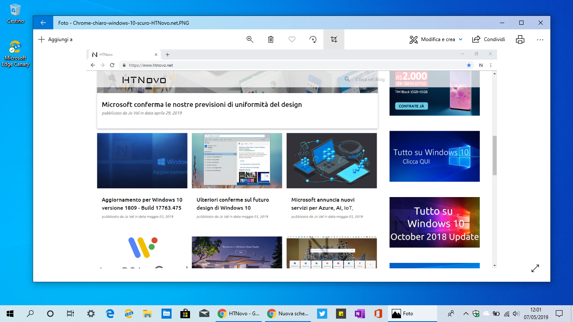
Task: Go back using the title bar arrow
Action: [43, 22]
